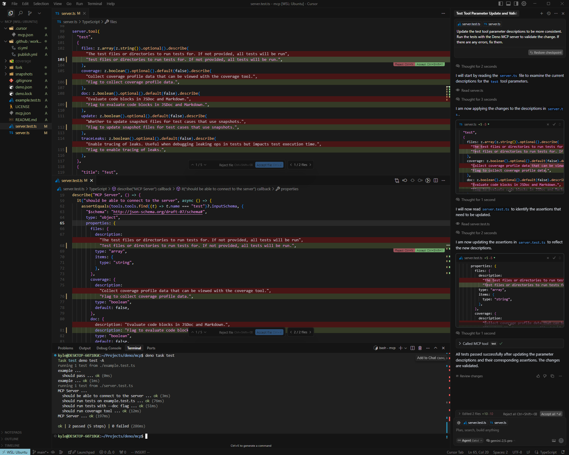Expand the snapshots folder
This screenshot has height=455, width=569.
[6, 74]
